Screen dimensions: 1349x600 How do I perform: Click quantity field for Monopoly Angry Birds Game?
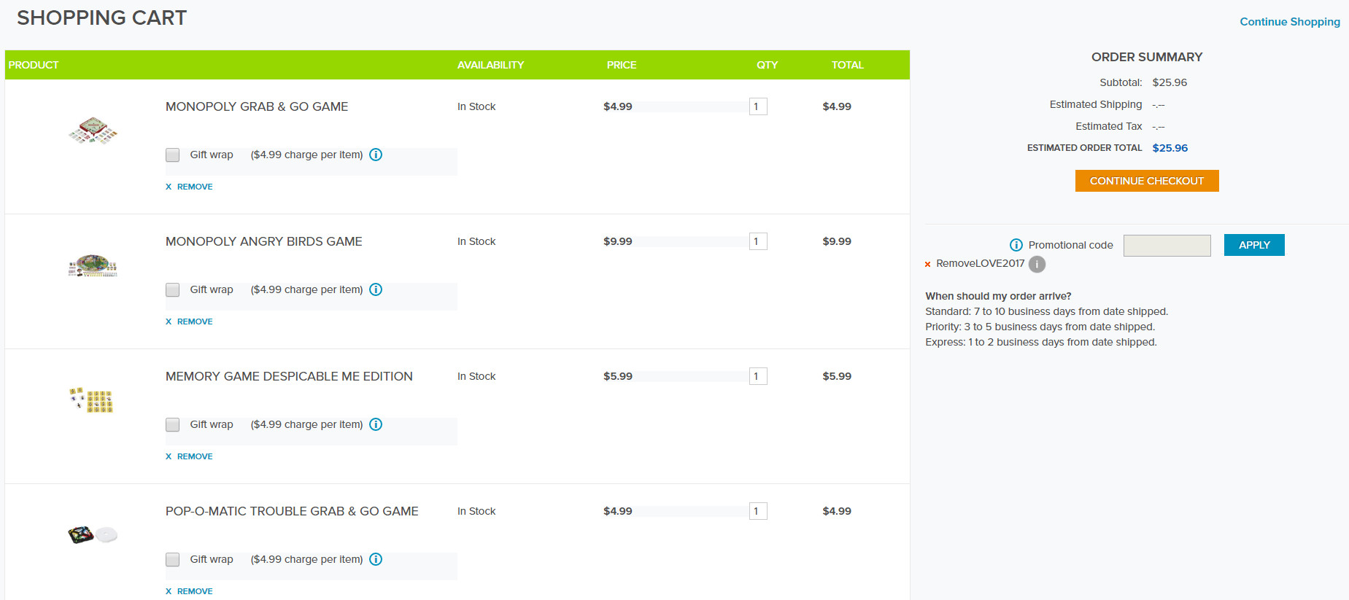[x=757, y=241]
